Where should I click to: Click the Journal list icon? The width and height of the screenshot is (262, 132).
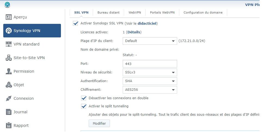click(x=9, y=112)
